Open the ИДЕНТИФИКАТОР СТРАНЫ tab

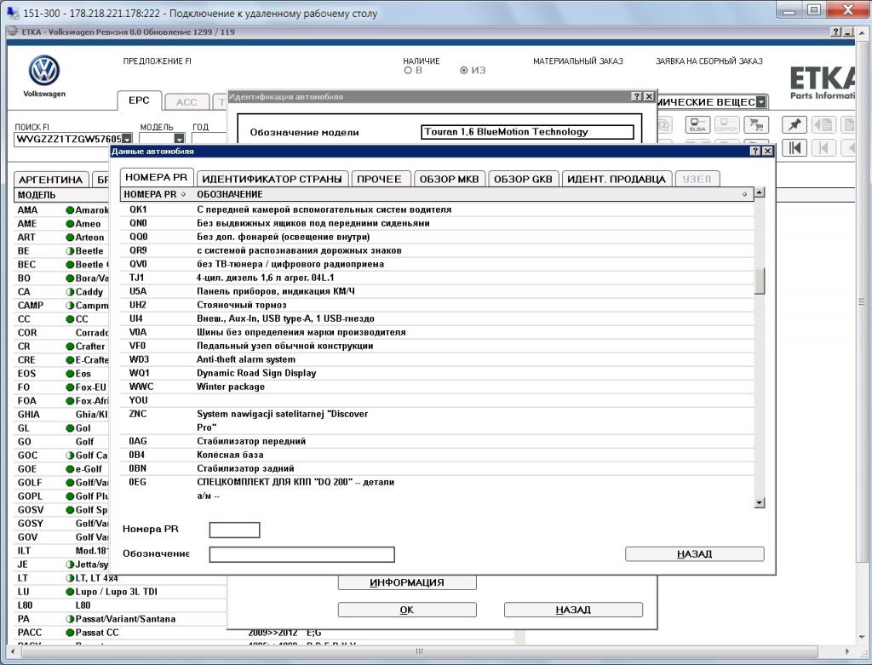point(272,179)
